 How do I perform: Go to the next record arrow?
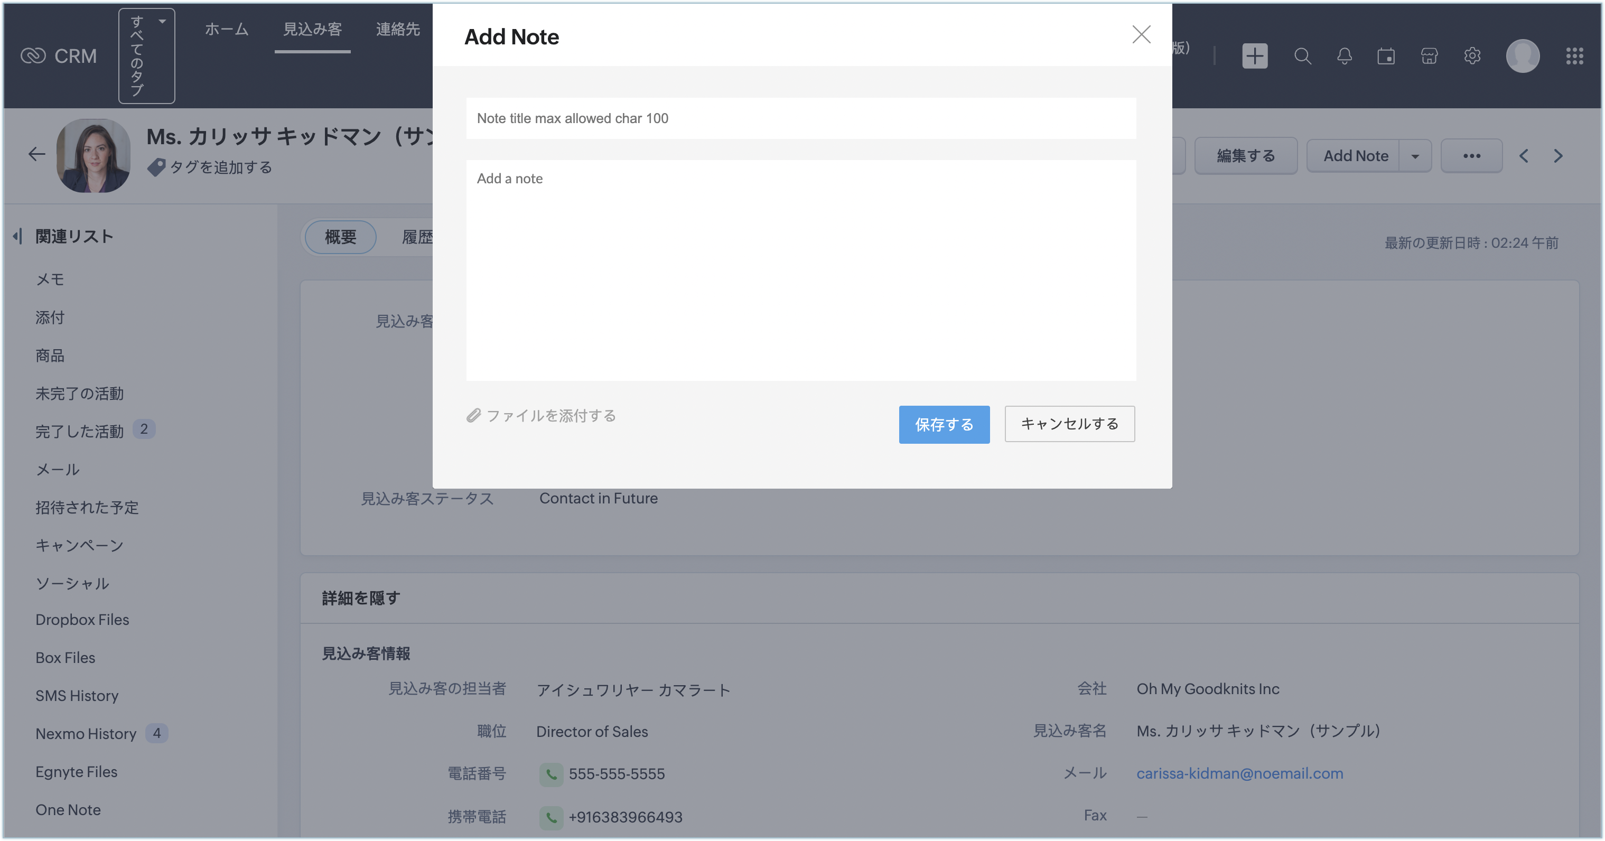point(1557,156)
